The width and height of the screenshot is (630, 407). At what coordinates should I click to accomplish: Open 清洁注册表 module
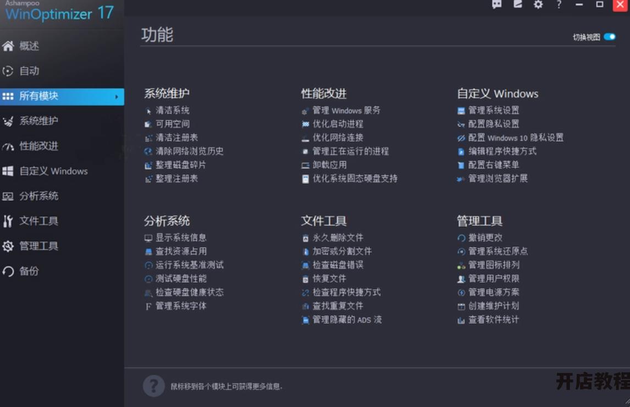pyautogui.click(x=177, y=137)
